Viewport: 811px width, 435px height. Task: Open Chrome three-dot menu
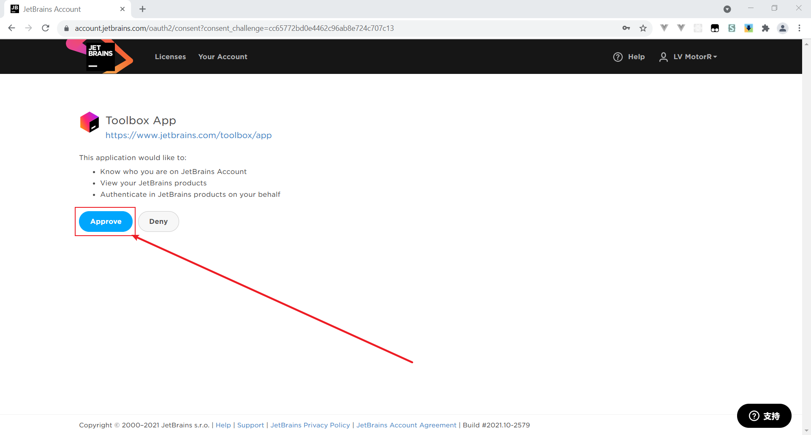(x=799, y=28)
